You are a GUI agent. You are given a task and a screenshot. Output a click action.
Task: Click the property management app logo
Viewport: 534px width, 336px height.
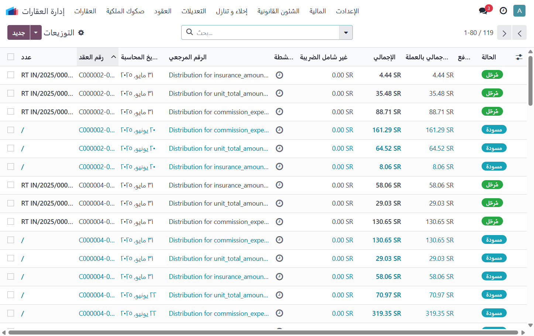click(12, 11)
